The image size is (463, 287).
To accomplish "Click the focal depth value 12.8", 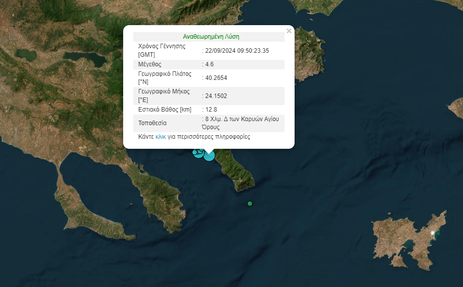I will [x=211, y=109].
